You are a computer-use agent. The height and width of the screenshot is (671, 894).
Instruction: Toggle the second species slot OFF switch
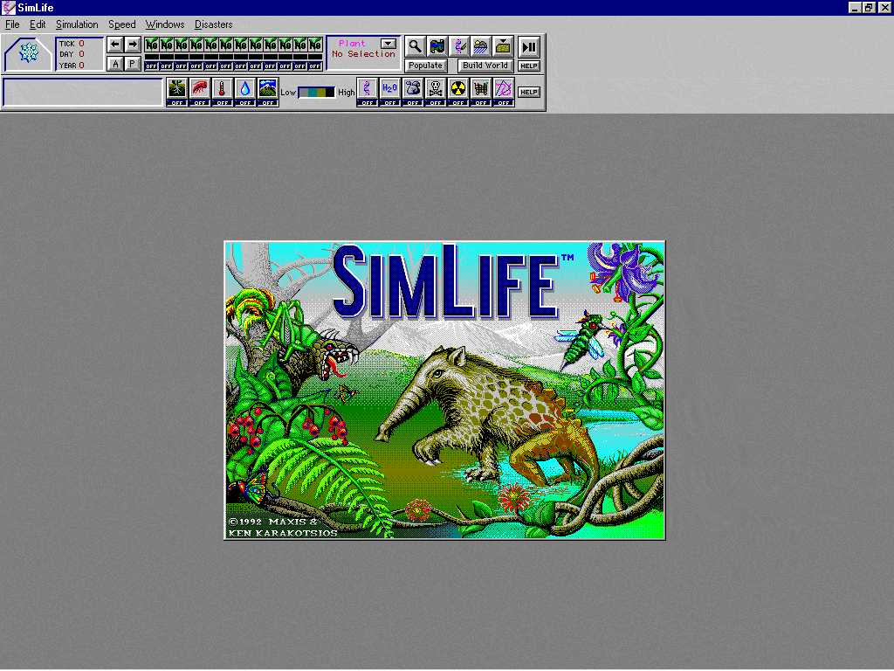pos(166,66)
